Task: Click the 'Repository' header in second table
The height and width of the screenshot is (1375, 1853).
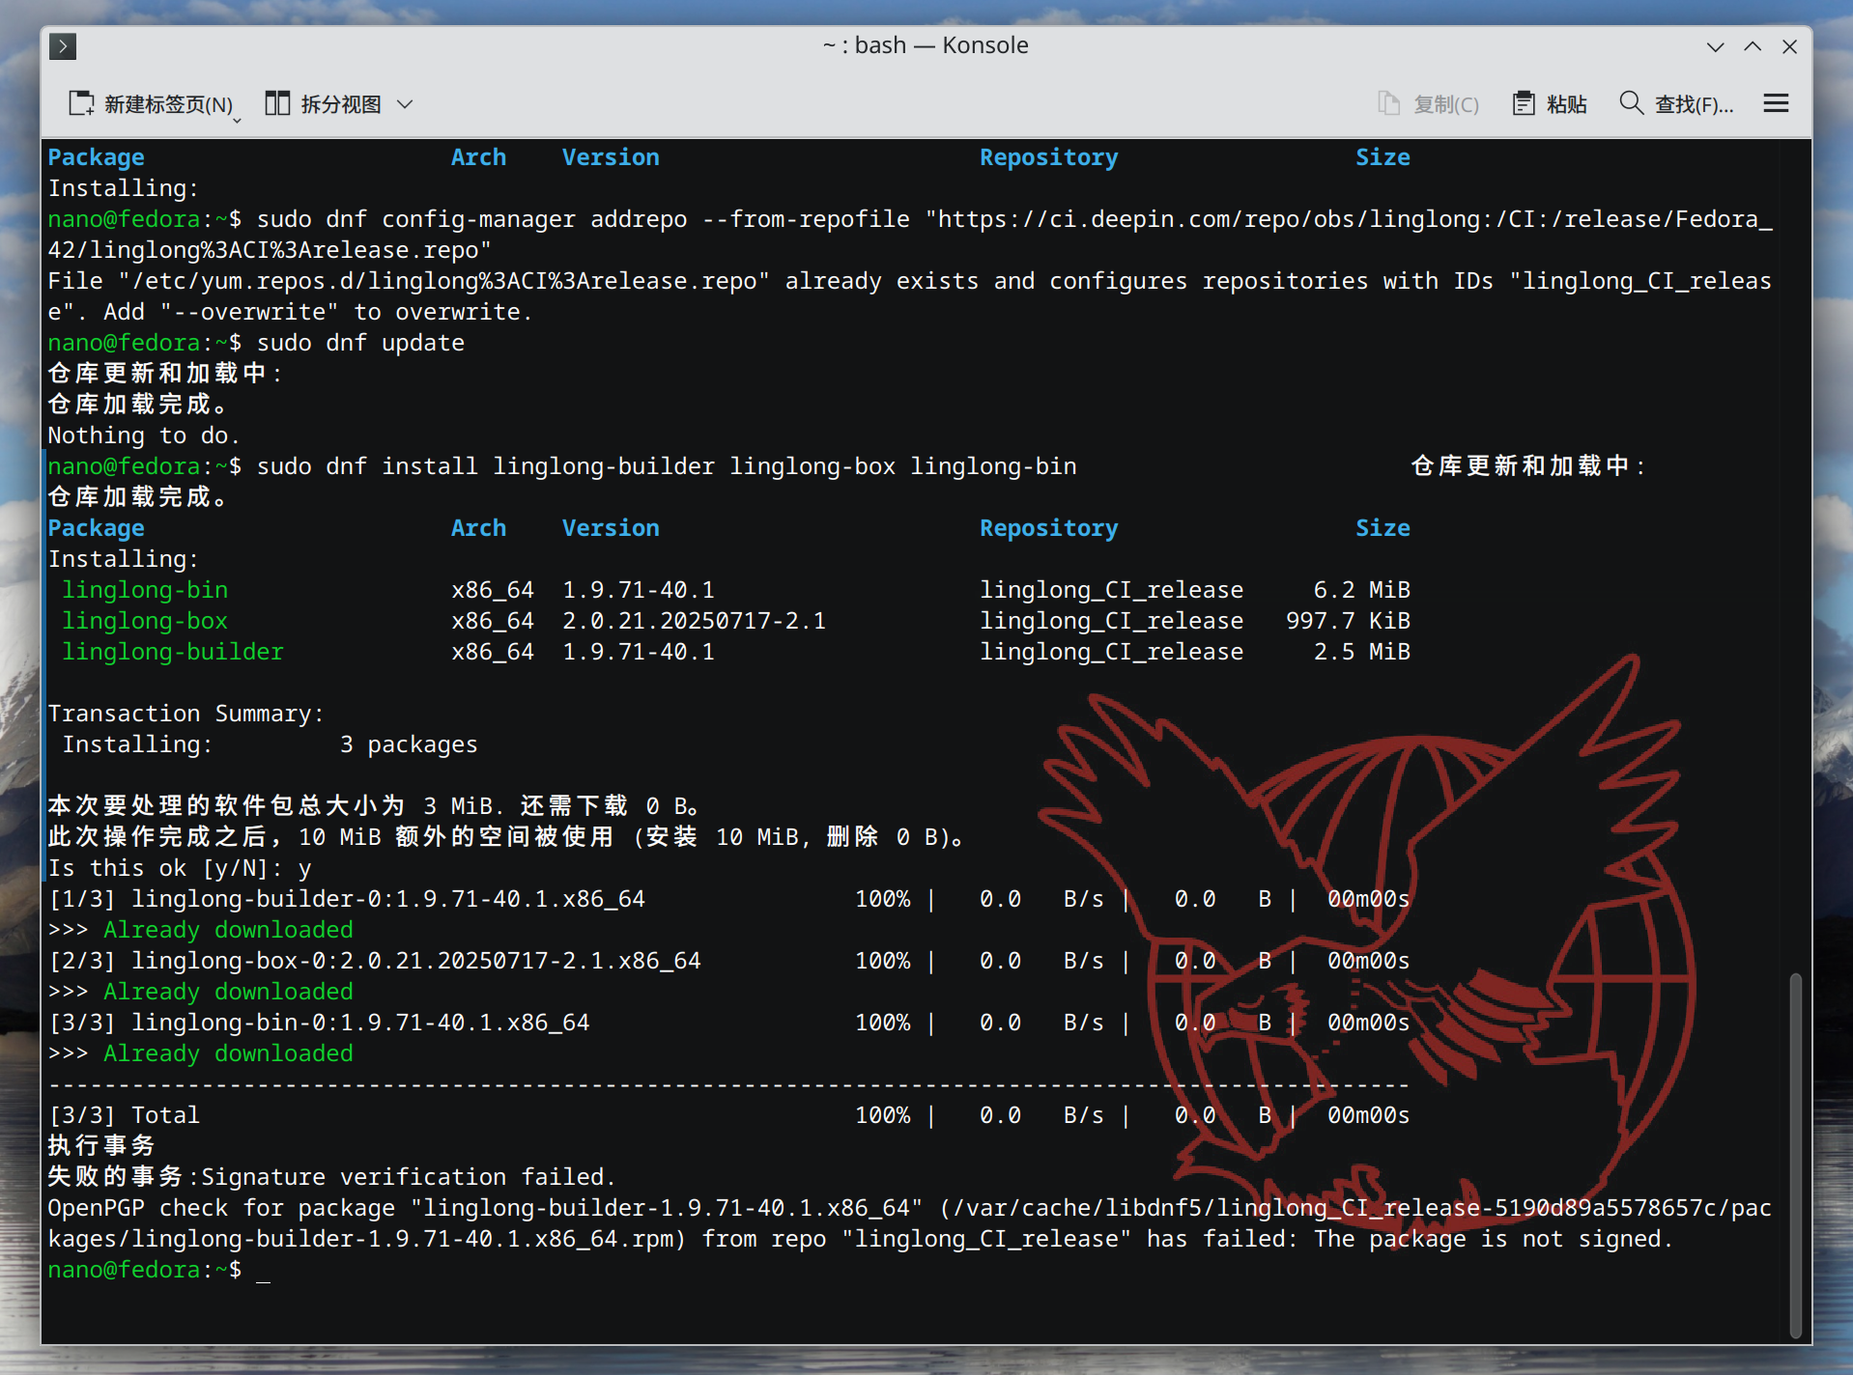Action: [1049, 528]
